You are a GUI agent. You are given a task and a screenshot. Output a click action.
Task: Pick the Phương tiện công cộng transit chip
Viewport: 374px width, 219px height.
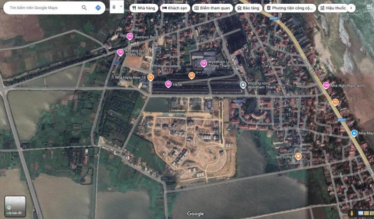tap(290, 8)
